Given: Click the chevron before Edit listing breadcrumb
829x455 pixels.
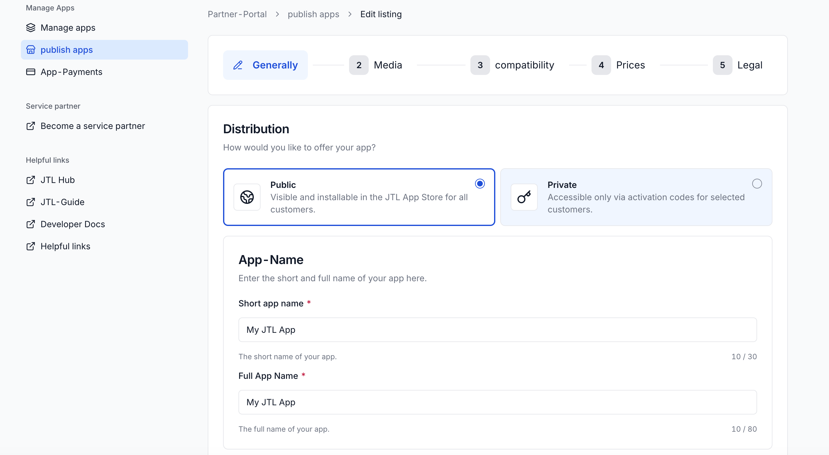Looking at the screenshot, I should (x=350, y=14).
